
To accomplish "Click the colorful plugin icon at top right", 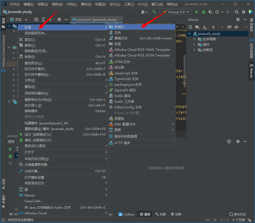I will click(250, 12).
